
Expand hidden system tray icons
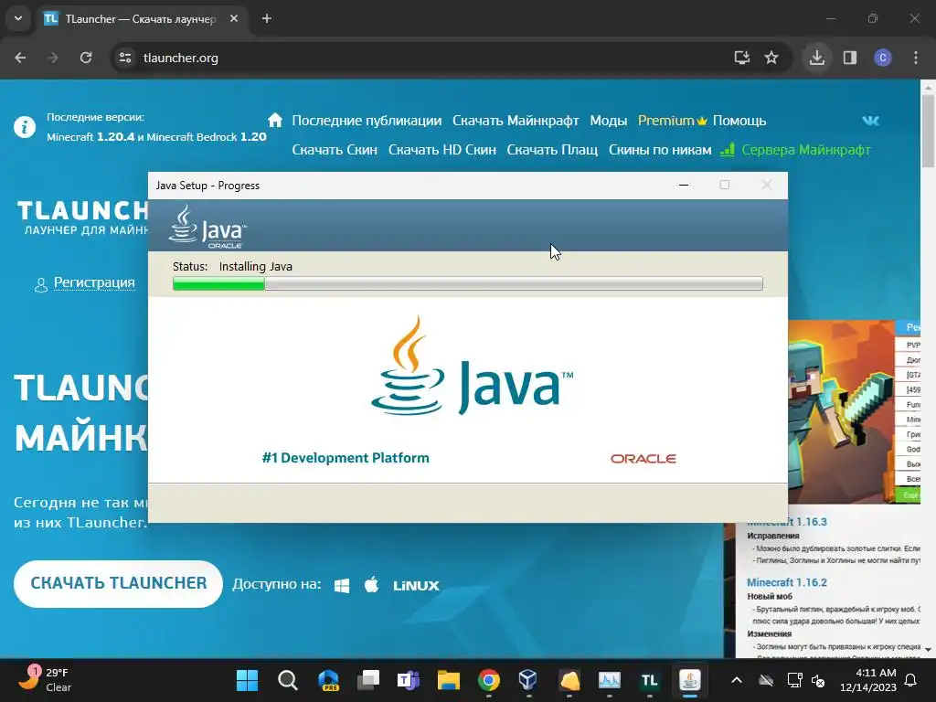click(x=737, y=680)
